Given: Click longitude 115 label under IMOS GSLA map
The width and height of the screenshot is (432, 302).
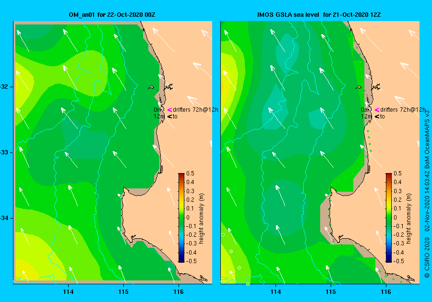Looking at the screenshot, I should pos(331,292).
